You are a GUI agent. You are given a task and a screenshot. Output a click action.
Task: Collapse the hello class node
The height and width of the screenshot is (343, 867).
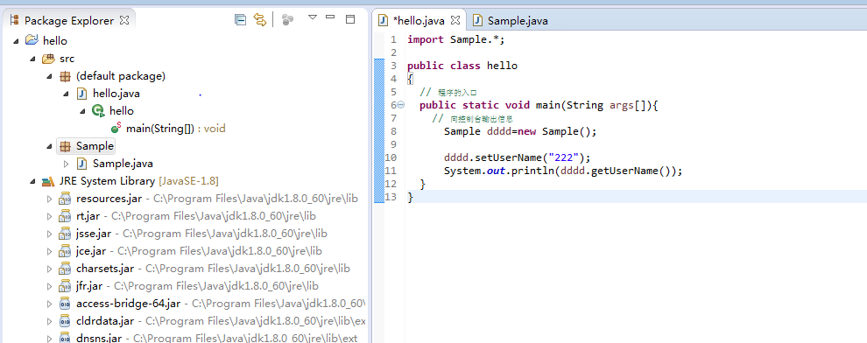[x=82, y=112]
